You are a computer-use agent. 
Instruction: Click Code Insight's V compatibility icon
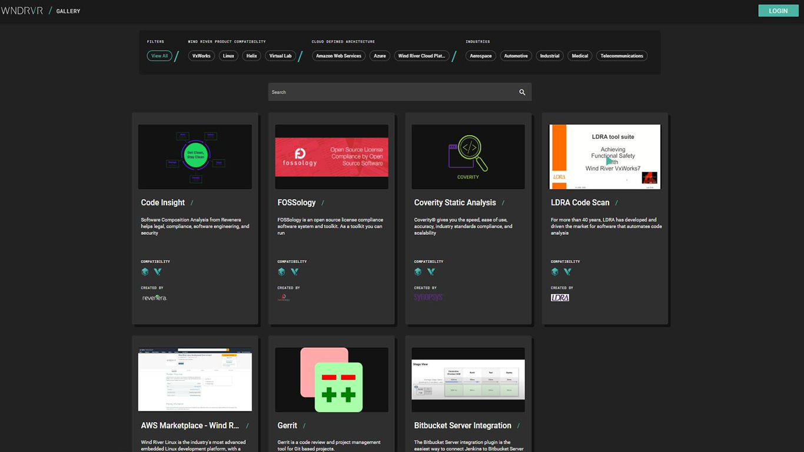(x=158, y=272)
